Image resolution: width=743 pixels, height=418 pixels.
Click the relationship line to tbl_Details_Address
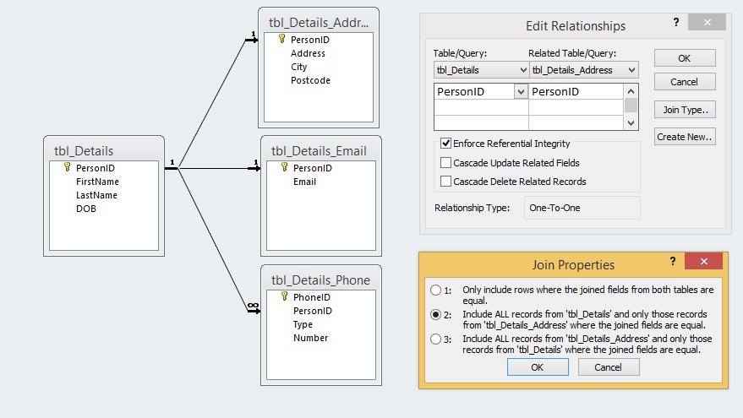[x=212, y=104]
